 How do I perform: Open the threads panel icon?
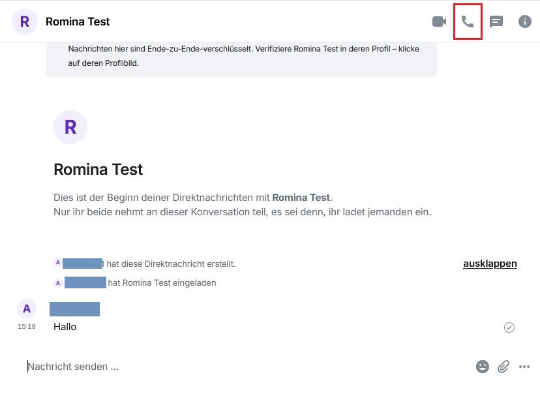[x=496, y=22]
